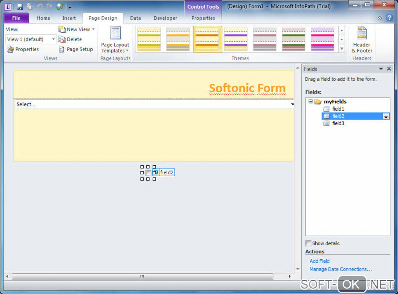The image size is (398, 294).
Task: Collapse the myFields group
Action: (311, 101)
